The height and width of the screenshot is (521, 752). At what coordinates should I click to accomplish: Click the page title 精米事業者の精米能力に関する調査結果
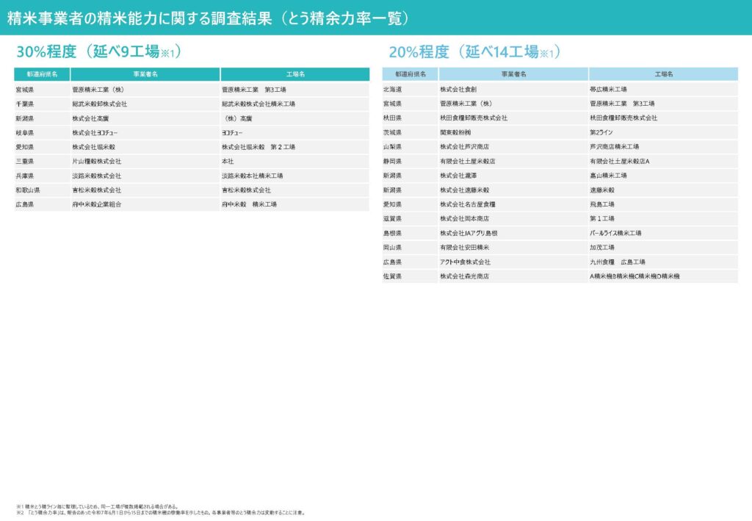click(208, 18)
